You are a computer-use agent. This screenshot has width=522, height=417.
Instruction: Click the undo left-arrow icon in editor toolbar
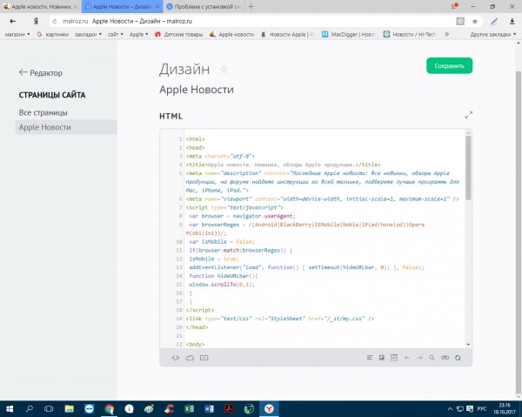407,358
